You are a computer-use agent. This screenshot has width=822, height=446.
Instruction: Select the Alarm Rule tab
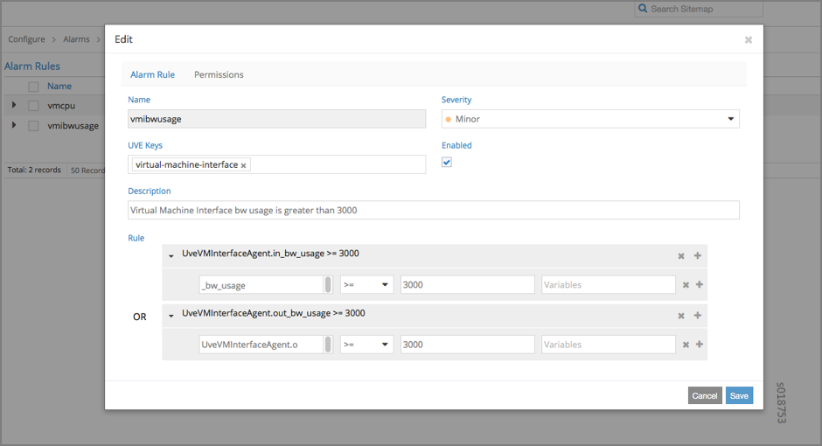coord(152,74)
